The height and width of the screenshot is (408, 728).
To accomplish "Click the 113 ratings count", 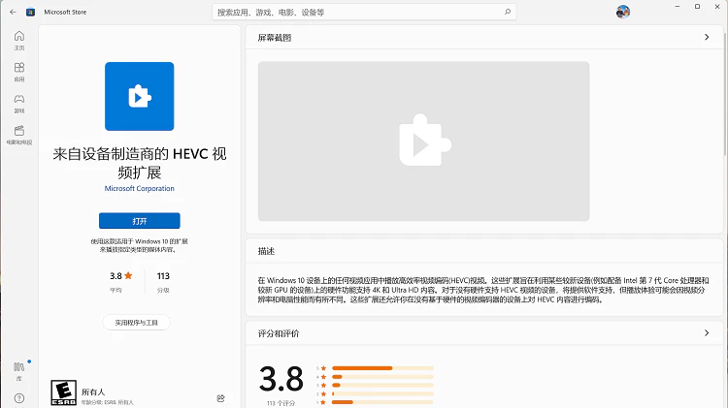I will (163, 276).
